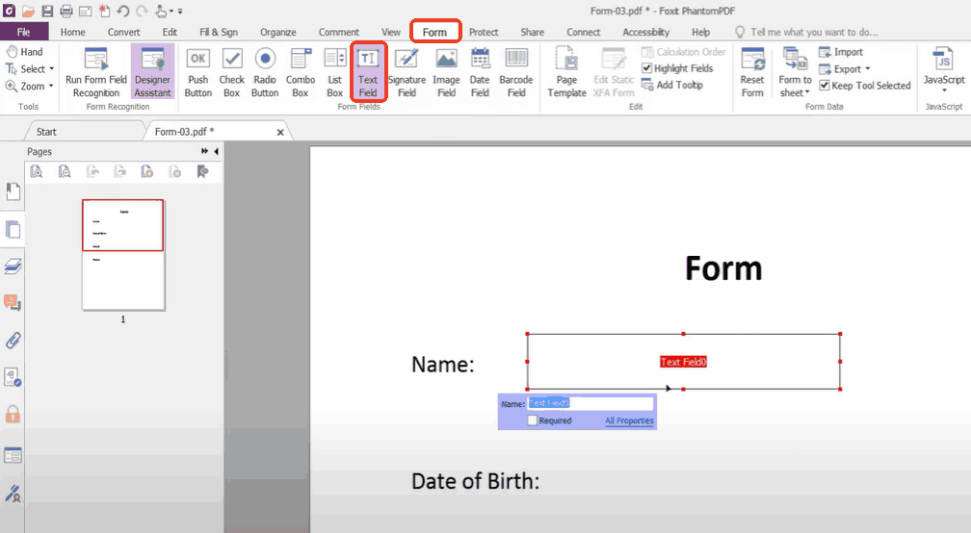Viewport: 971px width, 533px height.
Task: Click the Image Field tool
Action: click(446, 72)
